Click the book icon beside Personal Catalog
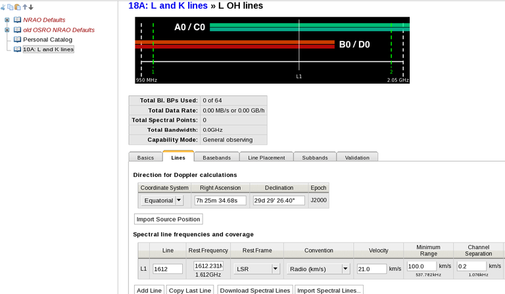505x294 pixels. point(17,39)
